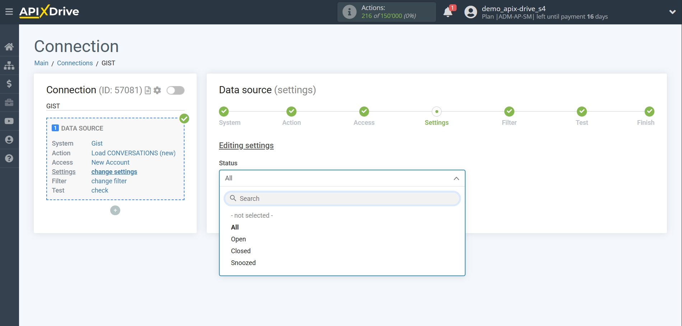682x326 pixels.
Task: Click the connection description document icon
Action: [x=148, y=90]
